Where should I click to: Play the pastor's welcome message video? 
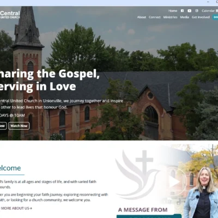[x=174, y=182]
